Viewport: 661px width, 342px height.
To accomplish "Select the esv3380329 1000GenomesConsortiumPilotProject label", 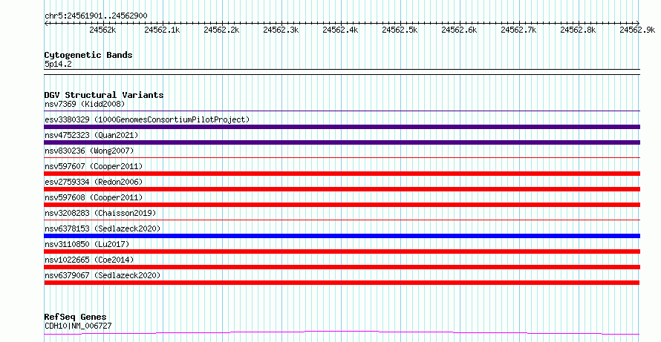I will (147, 119).
